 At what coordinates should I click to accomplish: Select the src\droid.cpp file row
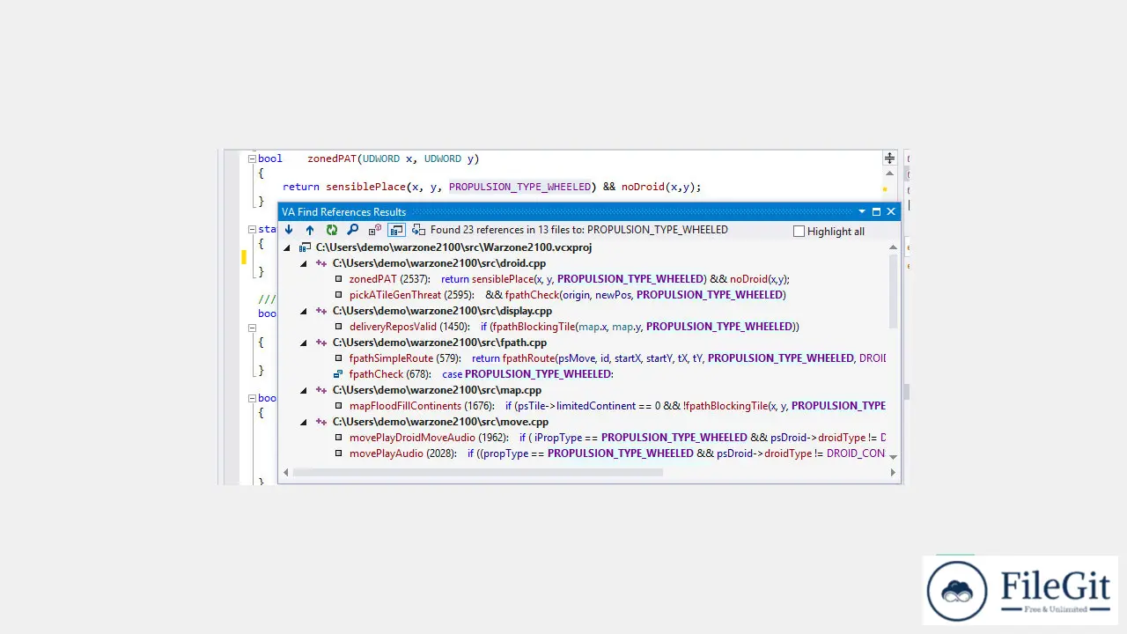(439, 263)
